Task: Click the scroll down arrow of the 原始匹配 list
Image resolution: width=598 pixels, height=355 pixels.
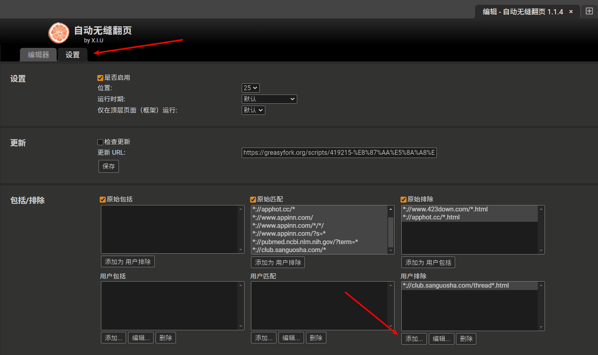Action: [391, 250]
